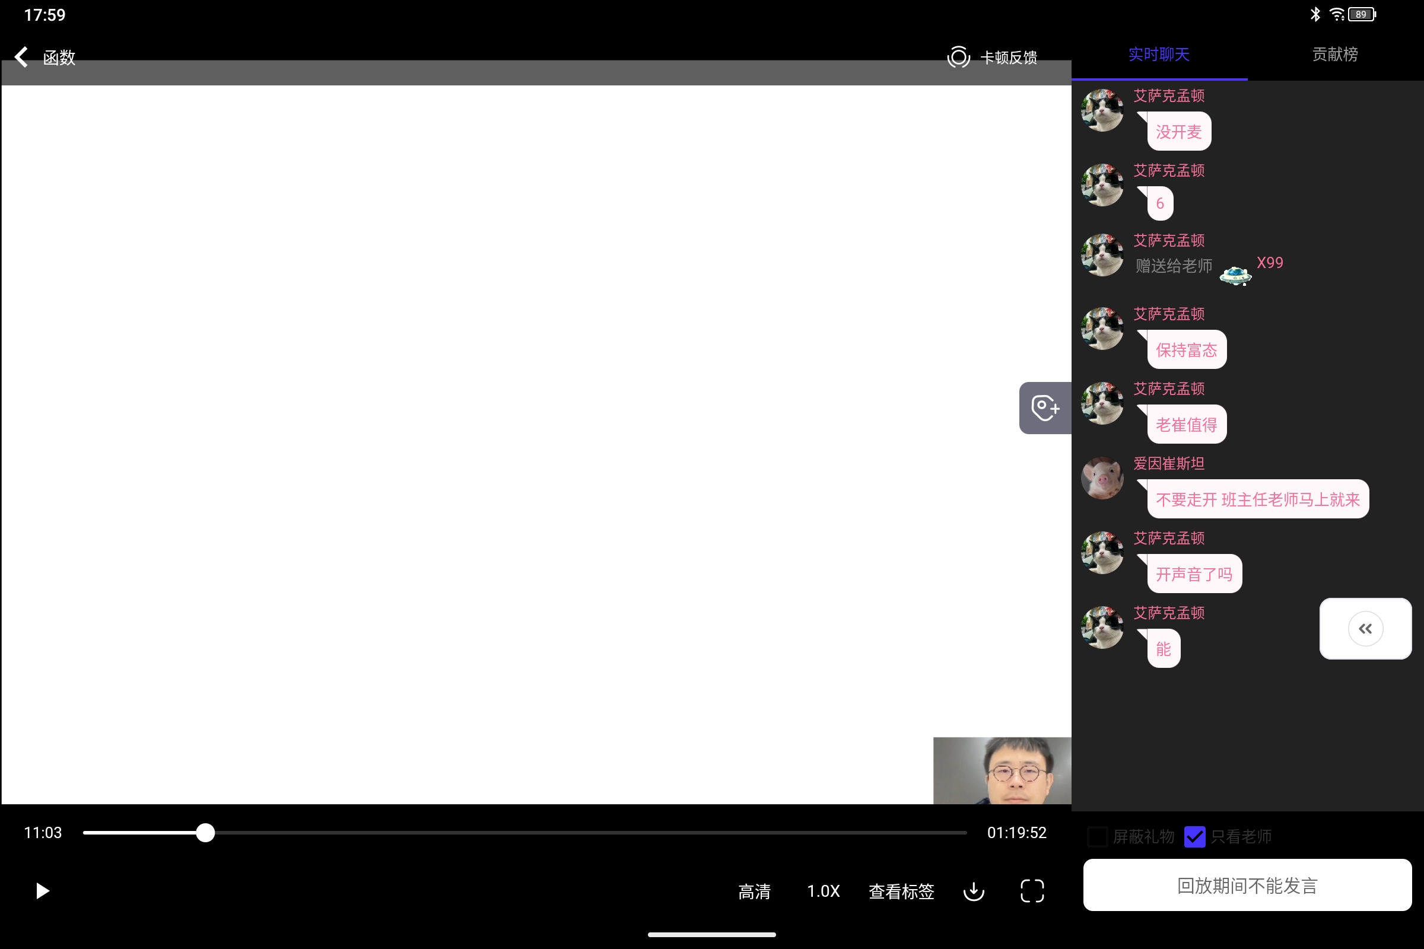
Task: Go back using the arrow beside 函数
Action: [x=22, y=57]
